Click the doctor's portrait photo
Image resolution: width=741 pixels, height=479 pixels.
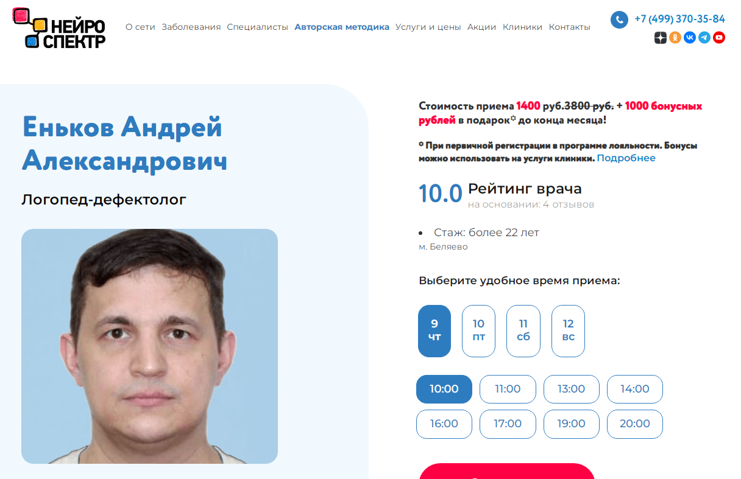coord(149,346)
